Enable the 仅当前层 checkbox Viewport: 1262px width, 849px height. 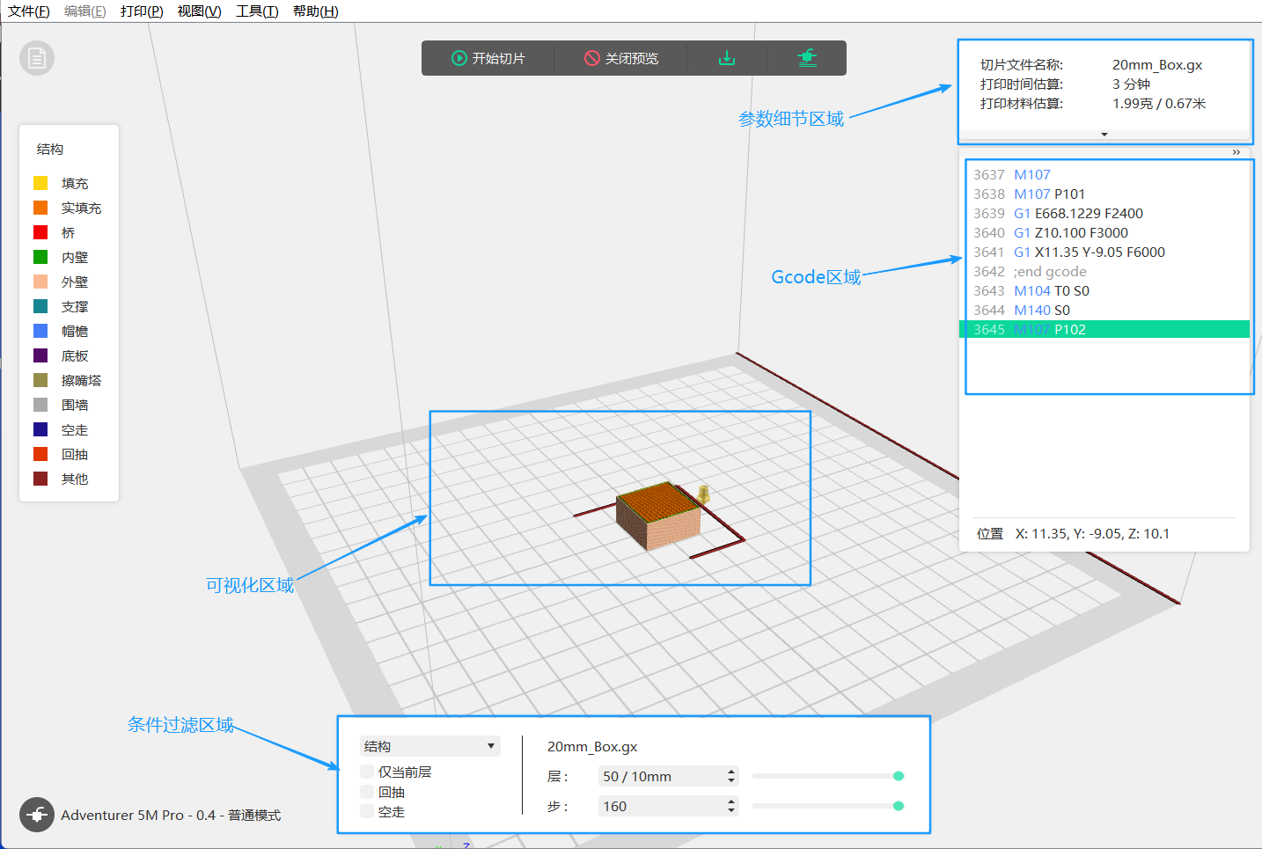[x=367, y=772]
